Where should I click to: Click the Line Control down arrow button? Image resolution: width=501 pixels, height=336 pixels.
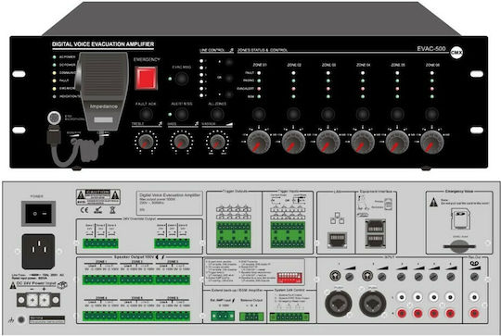pyautogui.click(x=229, y=94)
